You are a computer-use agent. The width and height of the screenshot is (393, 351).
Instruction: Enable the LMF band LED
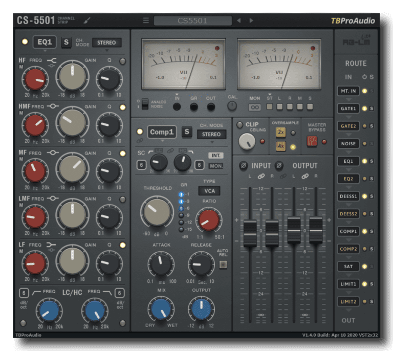(123, 200)
